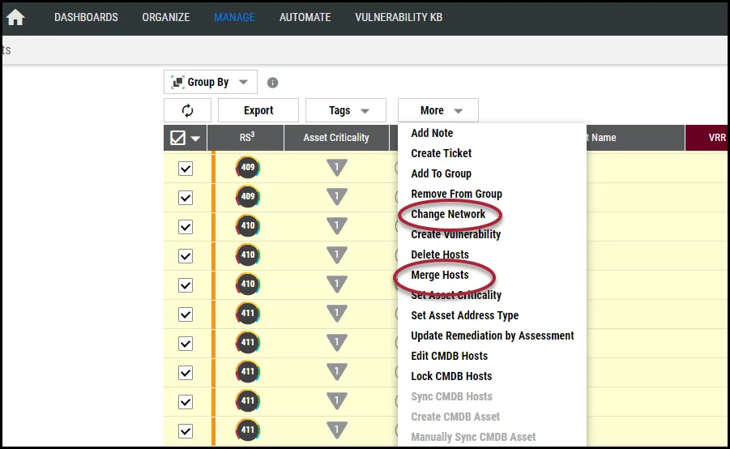Open the Tags dropdown

pyautogui.click(x=346, y=110)
